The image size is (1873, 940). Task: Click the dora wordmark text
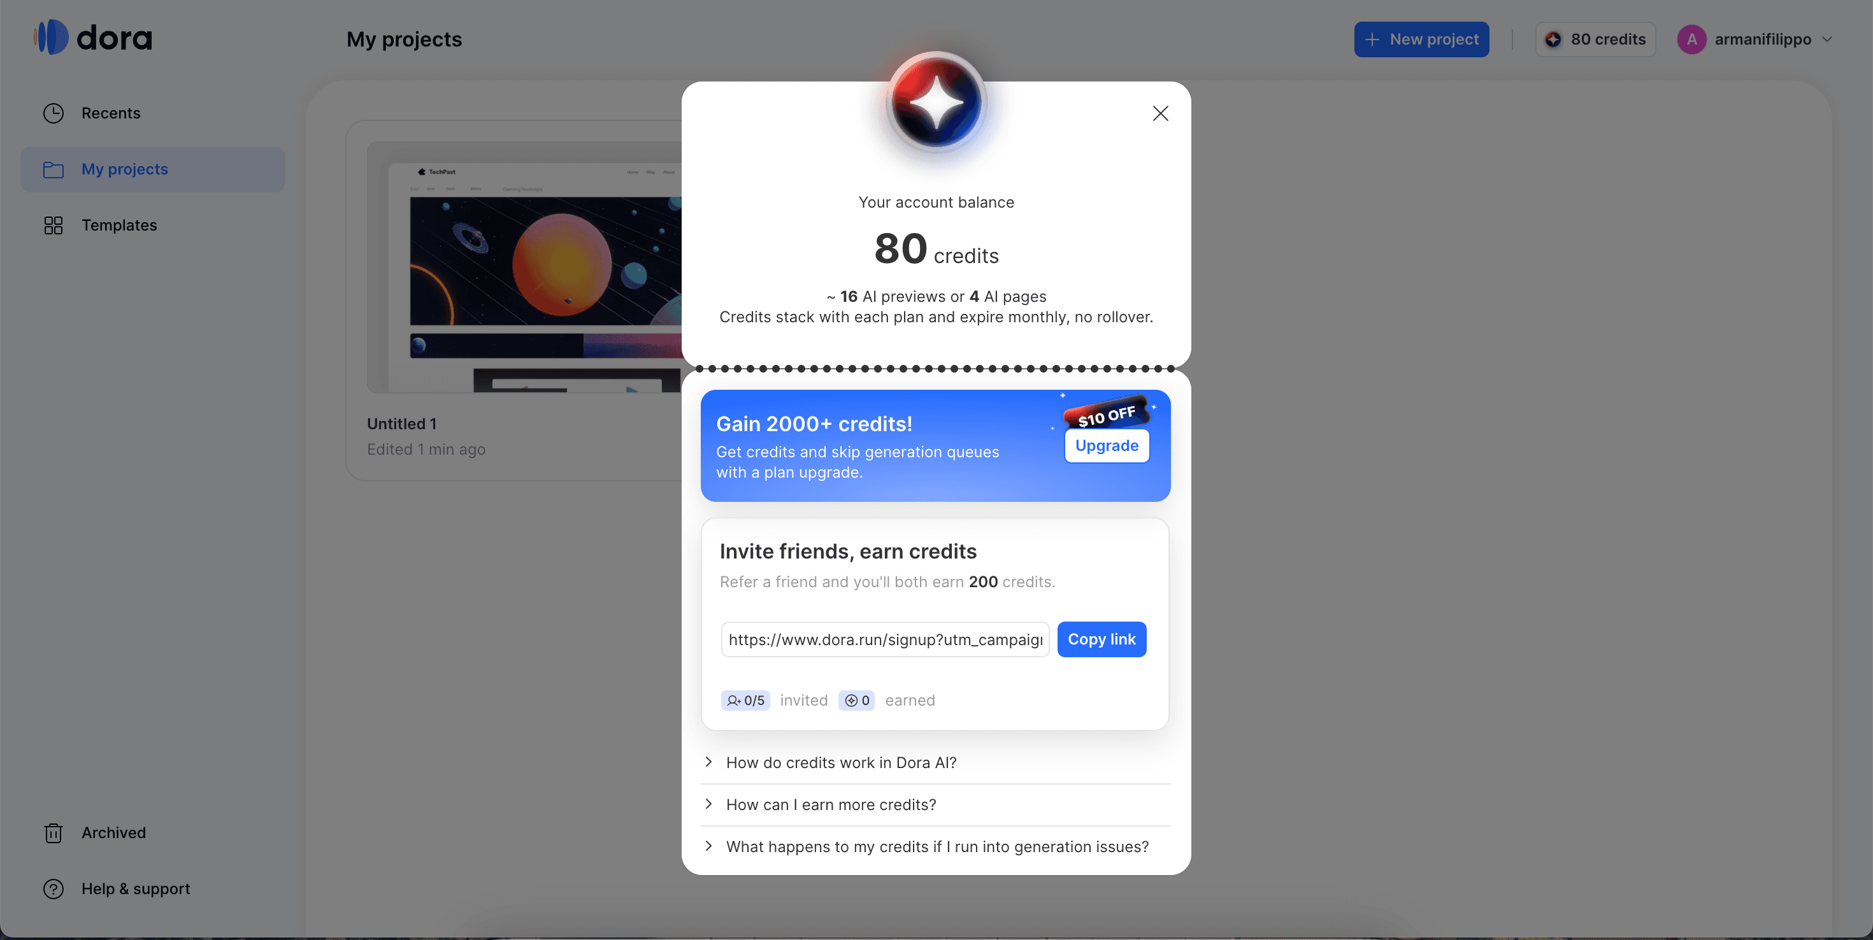coord(114,37)
